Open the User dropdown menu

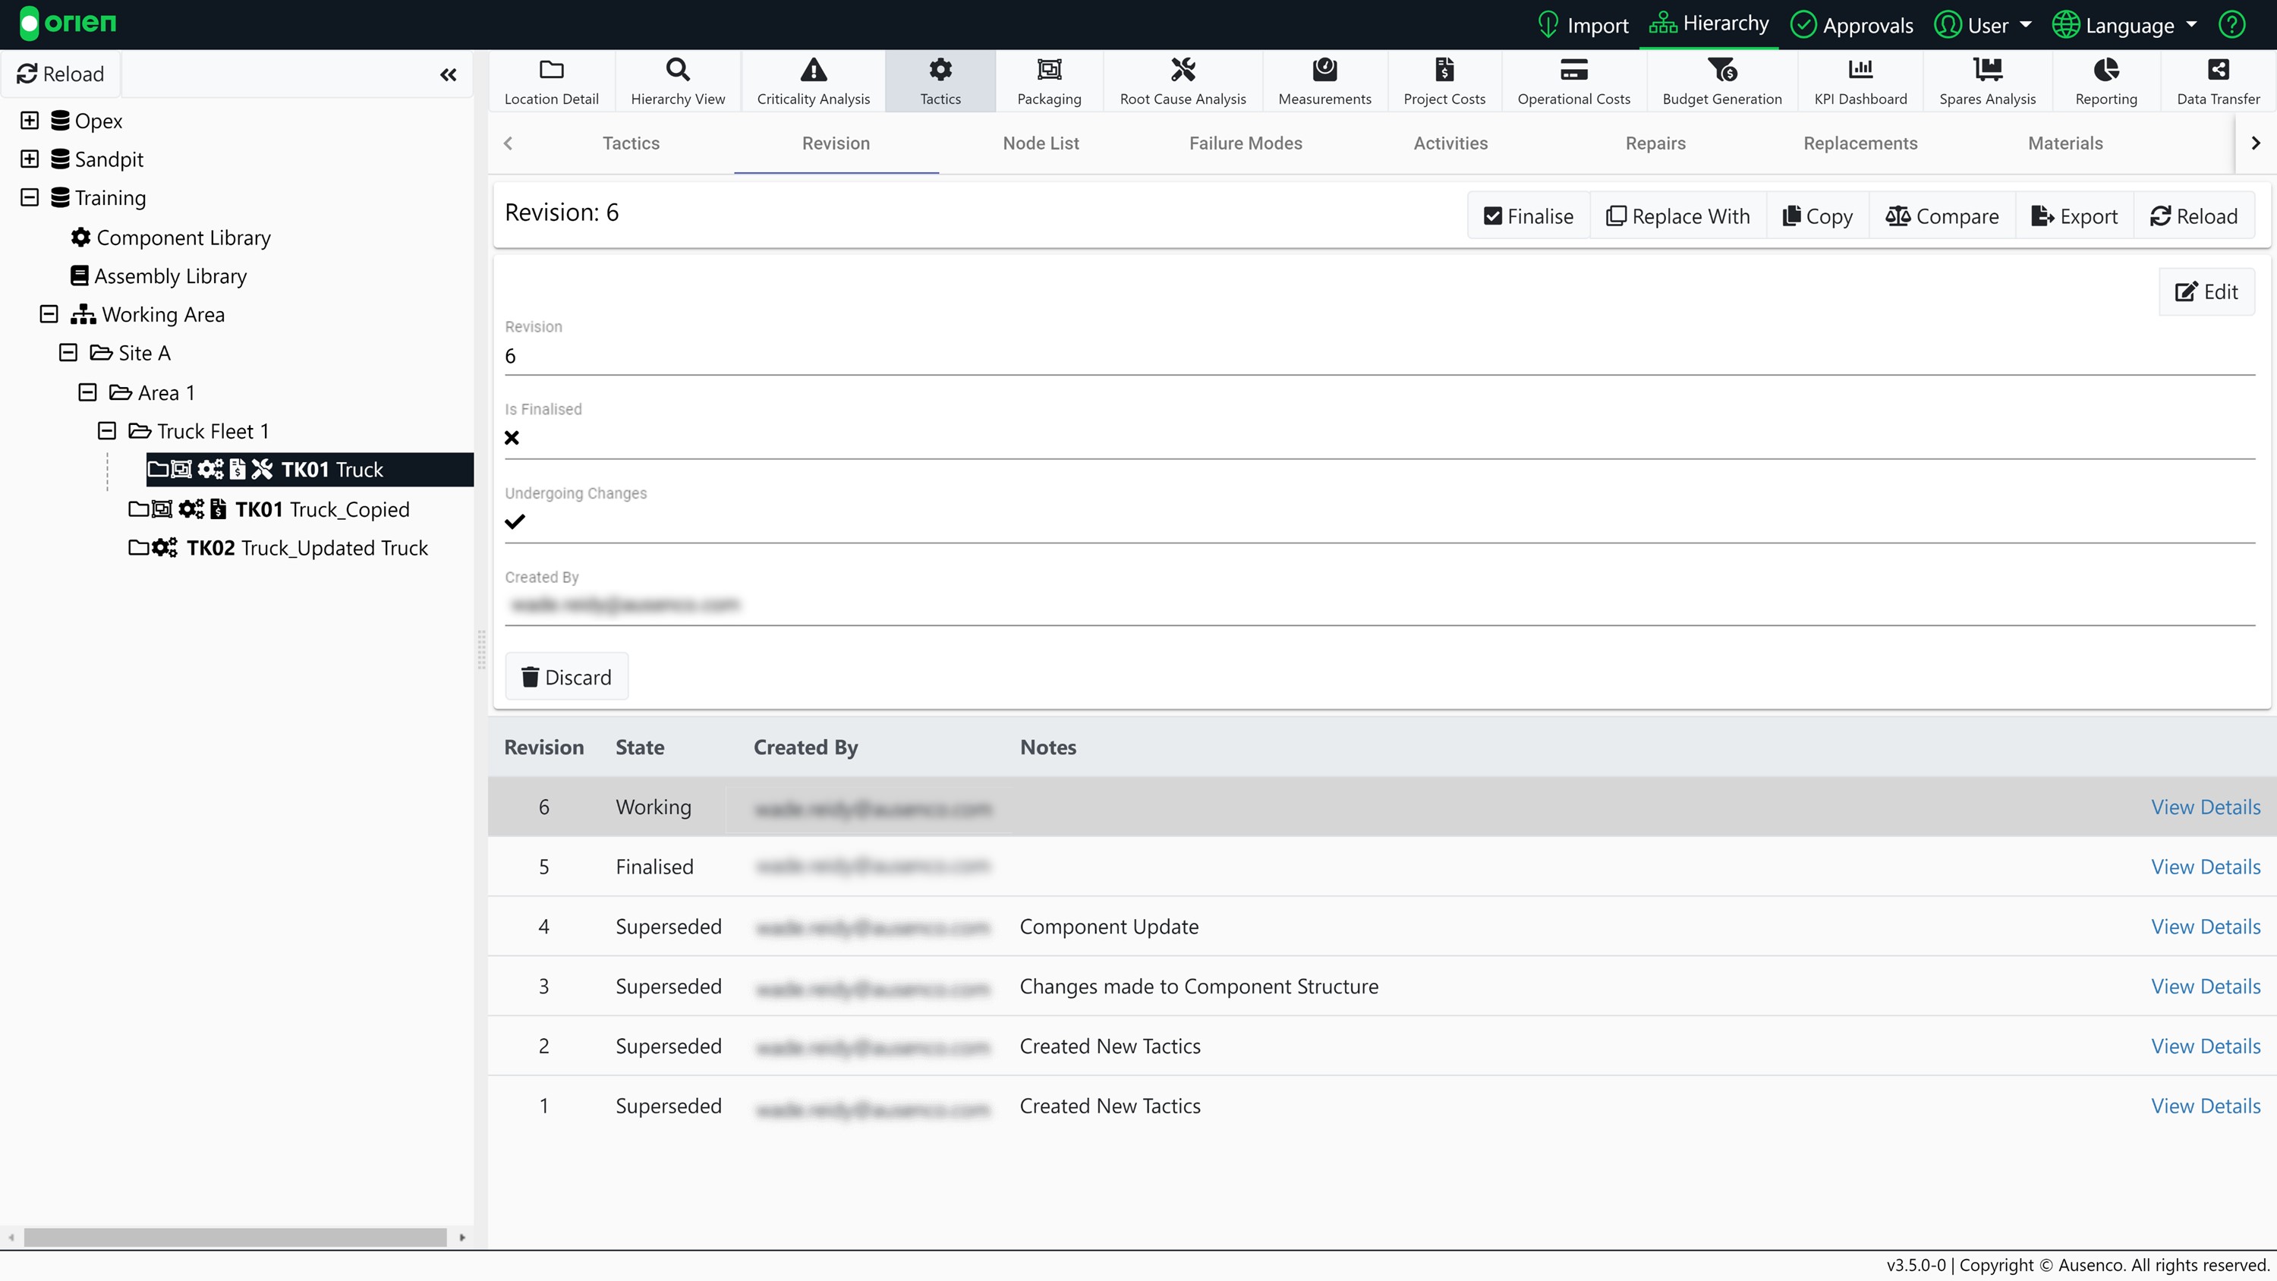(x=1983, y=25)
